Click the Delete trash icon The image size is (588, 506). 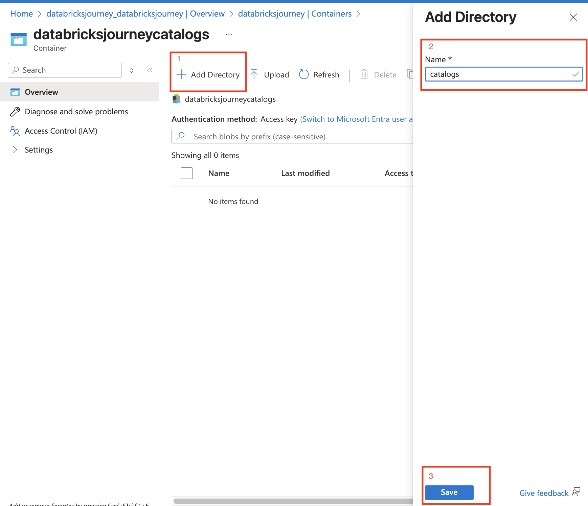pos(364,74)
